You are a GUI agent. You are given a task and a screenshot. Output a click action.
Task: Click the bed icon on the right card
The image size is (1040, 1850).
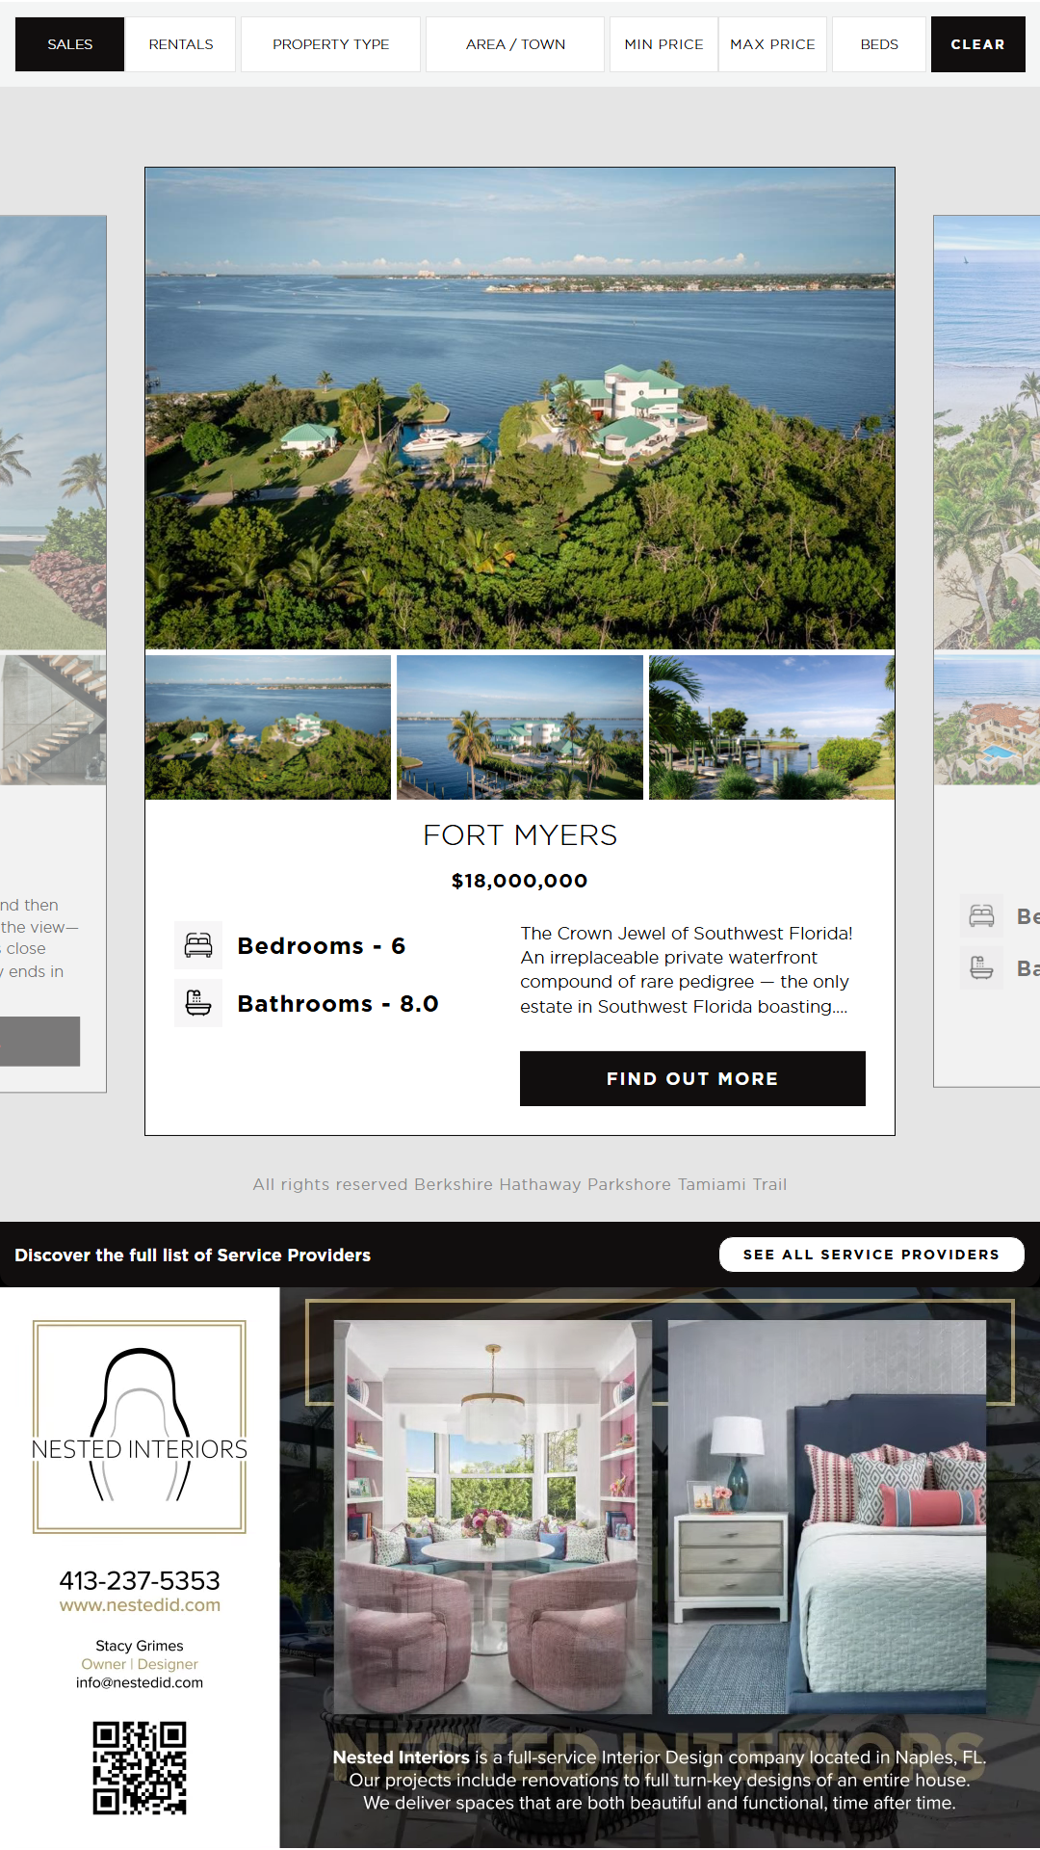tap(981, 915)
